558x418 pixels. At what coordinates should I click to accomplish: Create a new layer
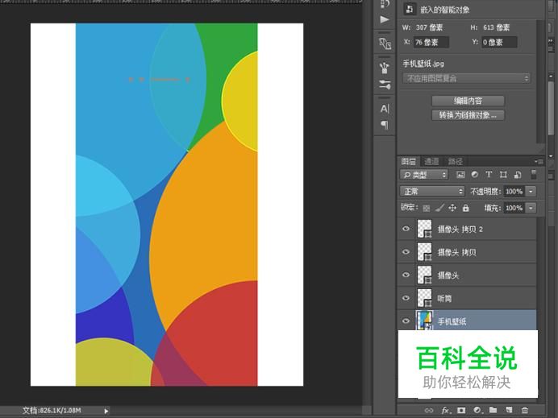(509, 410)
